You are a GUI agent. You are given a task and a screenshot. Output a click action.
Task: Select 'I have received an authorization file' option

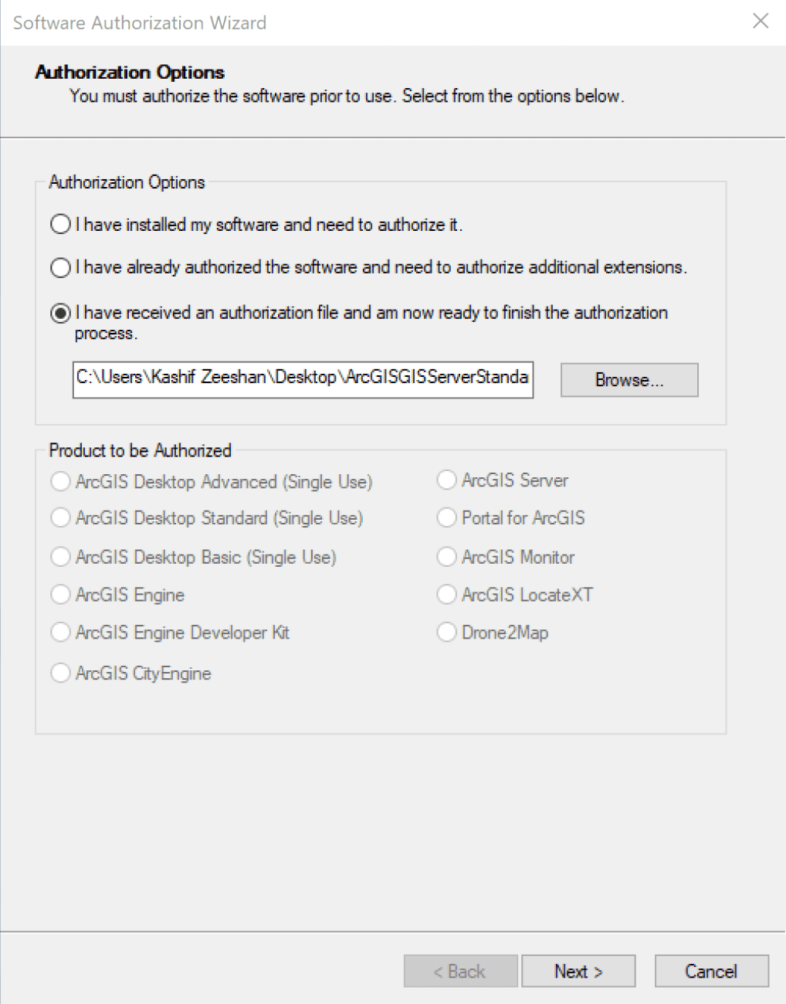[x=59, y=313]
